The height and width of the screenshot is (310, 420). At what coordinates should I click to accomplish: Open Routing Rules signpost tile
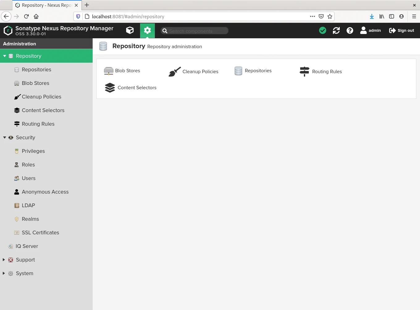(x=321, y=72)
